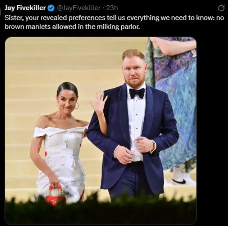Image resolution: width=228 pixels, height=226 pixels.
Task: Click the blue floral dress in background
Action: coord(176,102)
